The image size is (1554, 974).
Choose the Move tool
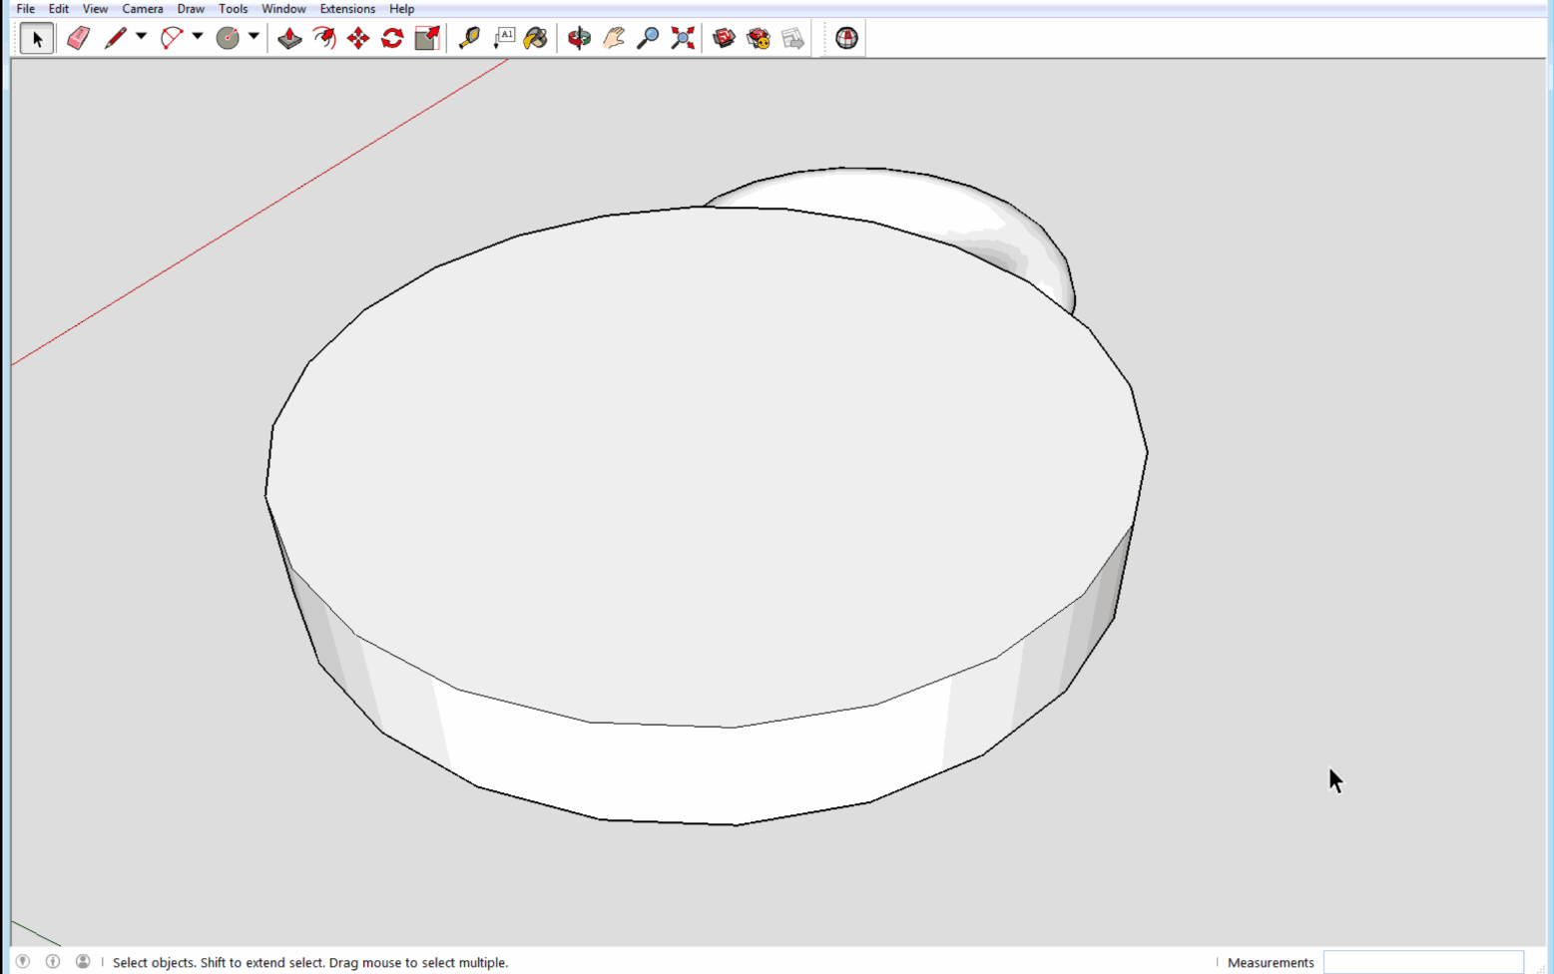[x=358, y=38]
